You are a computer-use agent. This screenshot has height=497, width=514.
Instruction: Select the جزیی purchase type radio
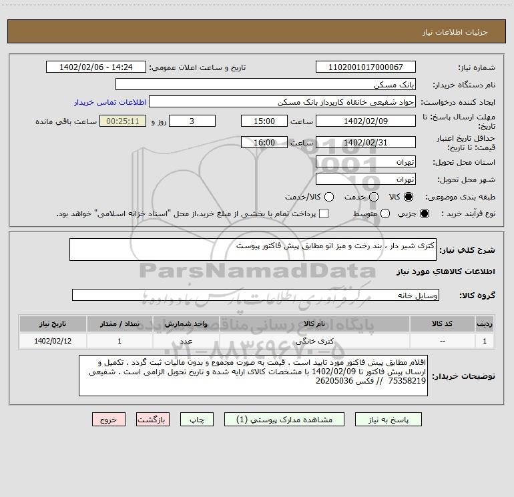(x=424, y=213)
